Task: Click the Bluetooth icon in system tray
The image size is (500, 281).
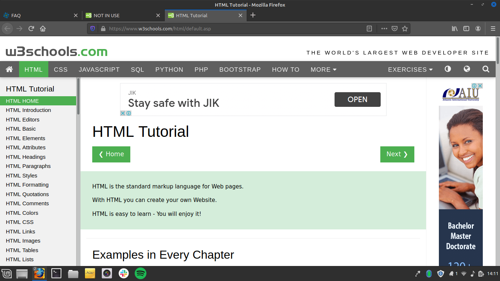Action: pos(429,273)
